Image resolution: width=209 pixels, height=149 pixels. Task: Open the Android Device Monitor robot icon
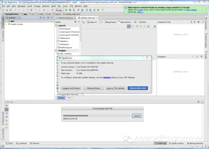coord(98,10)
